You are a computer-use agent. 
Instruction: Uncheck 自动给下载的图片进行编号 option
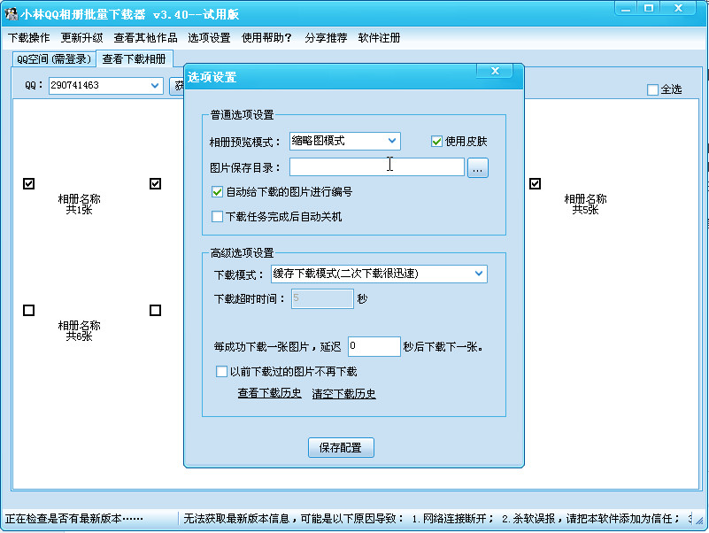217,191
